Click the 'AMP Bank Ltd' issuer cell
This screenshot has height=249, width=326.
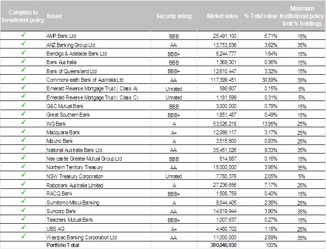pyautogui.click(x=61, y=36)
